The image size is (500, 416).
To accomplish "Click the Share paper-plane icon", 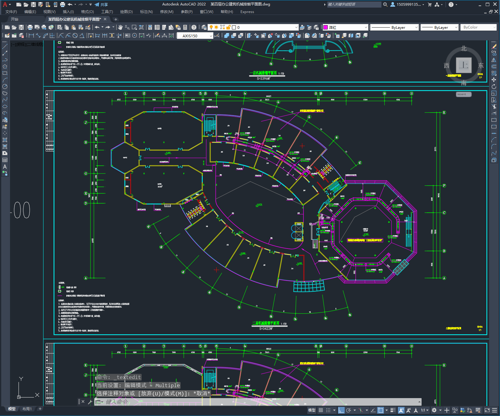I will pyautogui.click(x=97, y=5).
